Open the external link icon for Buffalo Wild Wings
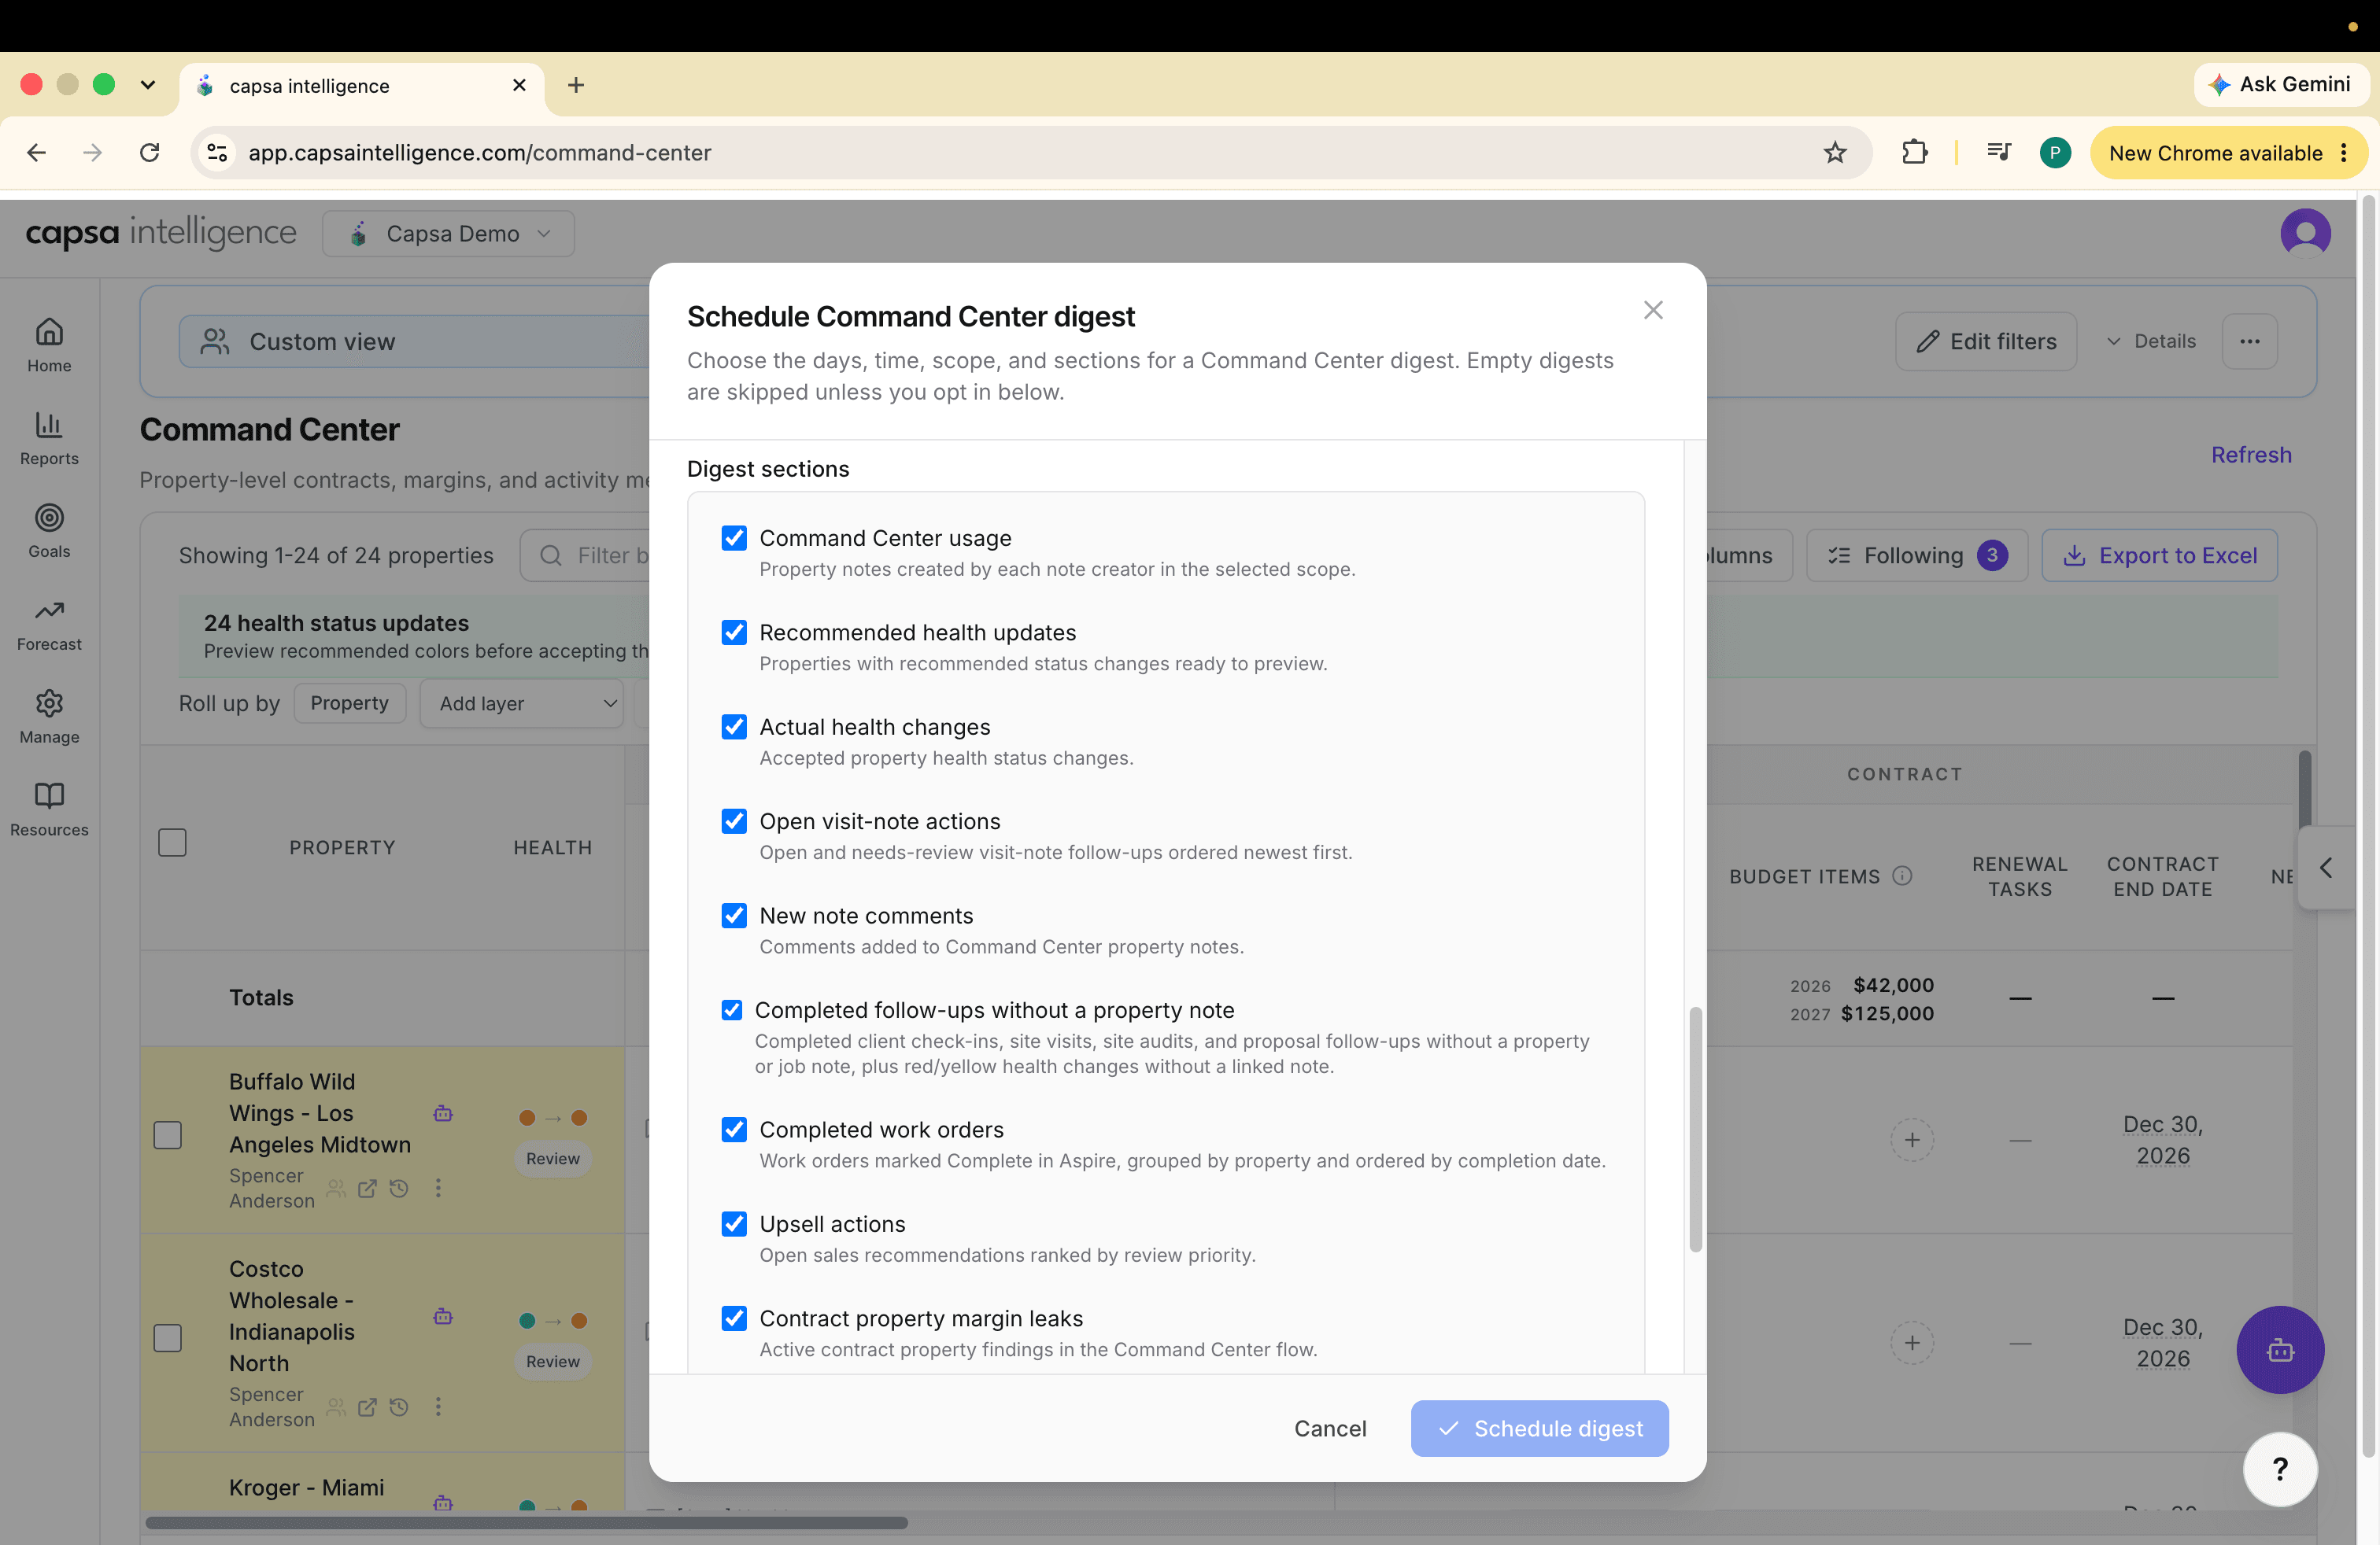The height and width of the screenshot is (1545, 2380). pyautogui.click(x=367, y=1188)
